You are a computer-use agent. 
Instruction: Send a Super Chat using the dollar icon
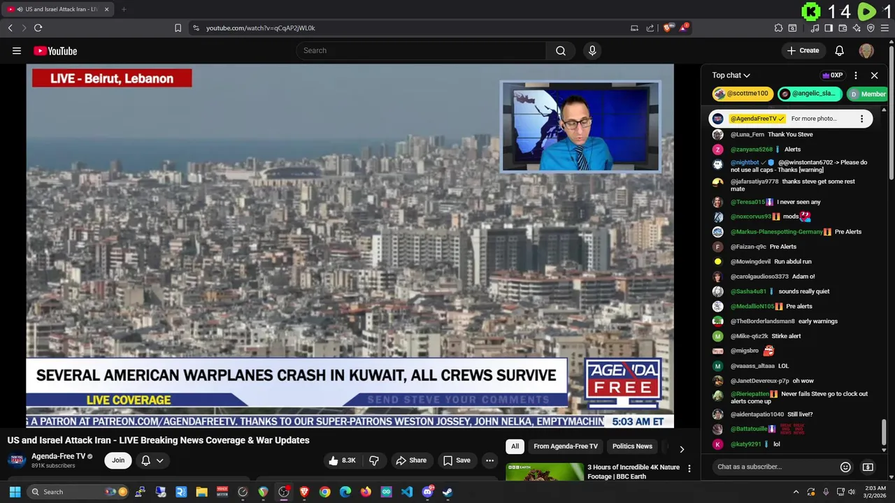coord(868,467)
